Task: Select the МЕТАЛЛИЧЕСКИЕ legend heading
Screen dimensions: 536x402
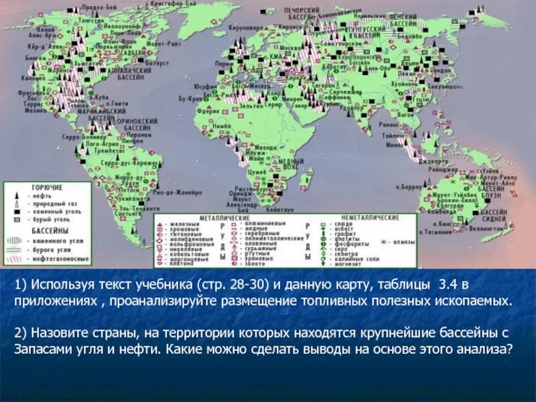Action: [225, 218]
